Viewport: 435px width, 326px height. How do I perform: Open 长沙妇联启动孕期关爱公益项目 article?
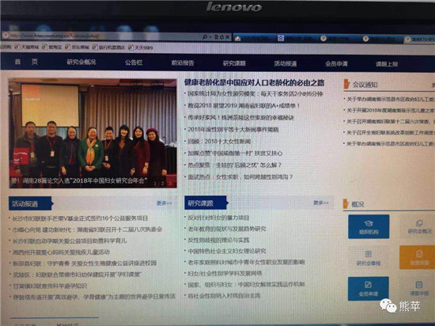pos(70,241)
